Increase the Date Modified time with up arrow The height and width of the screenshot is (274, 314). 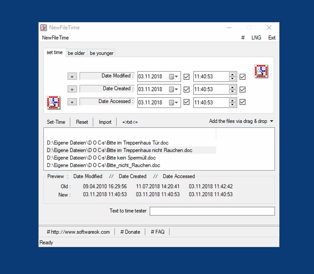click(x=232, y=75)
